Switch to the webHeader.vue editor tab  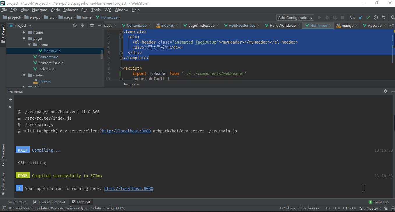tap(242, 25)
